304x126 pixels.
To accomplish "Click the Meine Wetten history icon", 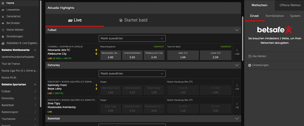I will [3, 30].
